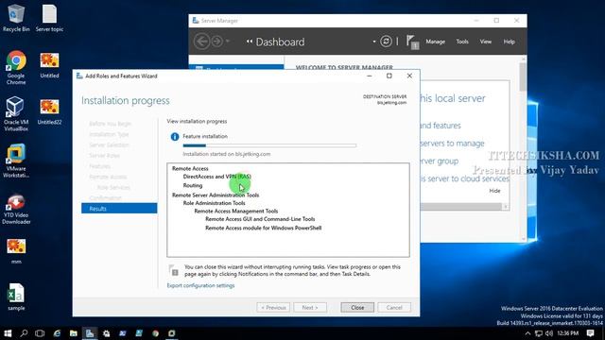Open the Action Center notification icon

590,333
